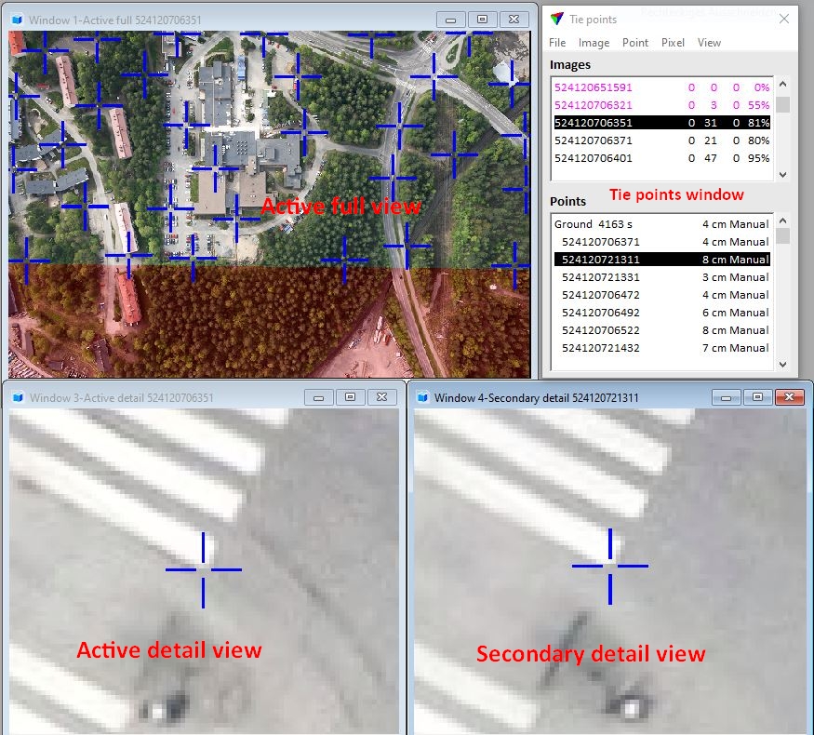Viewport: 814px width, 735px height.
Task: Open the Image menu
Action: (594, 43)
